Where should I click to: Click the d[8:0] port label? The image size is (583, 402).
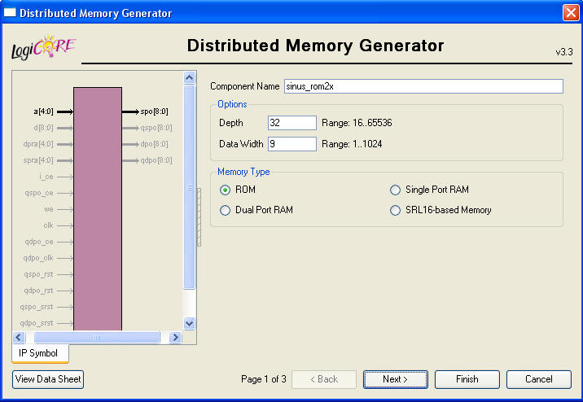tap(43, 128)
